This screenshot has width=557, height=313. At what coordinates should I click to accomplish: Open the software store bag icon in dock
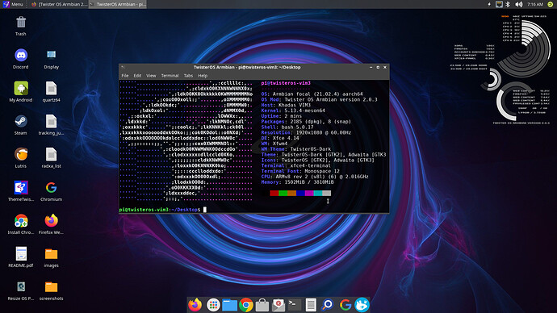[262, 305]
